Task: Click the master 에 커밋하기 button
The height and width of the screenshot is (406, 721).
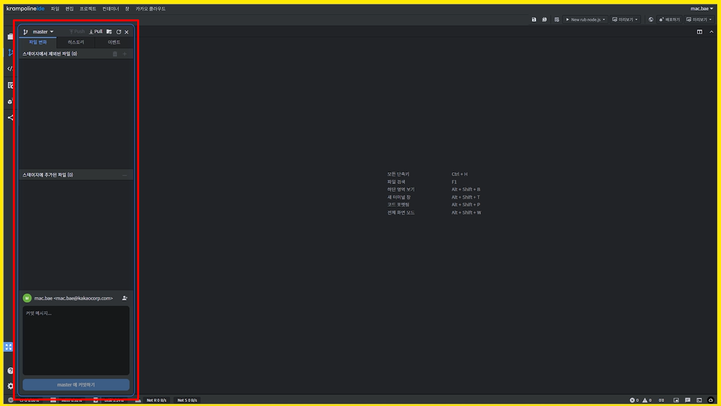Action: [76, 385]
